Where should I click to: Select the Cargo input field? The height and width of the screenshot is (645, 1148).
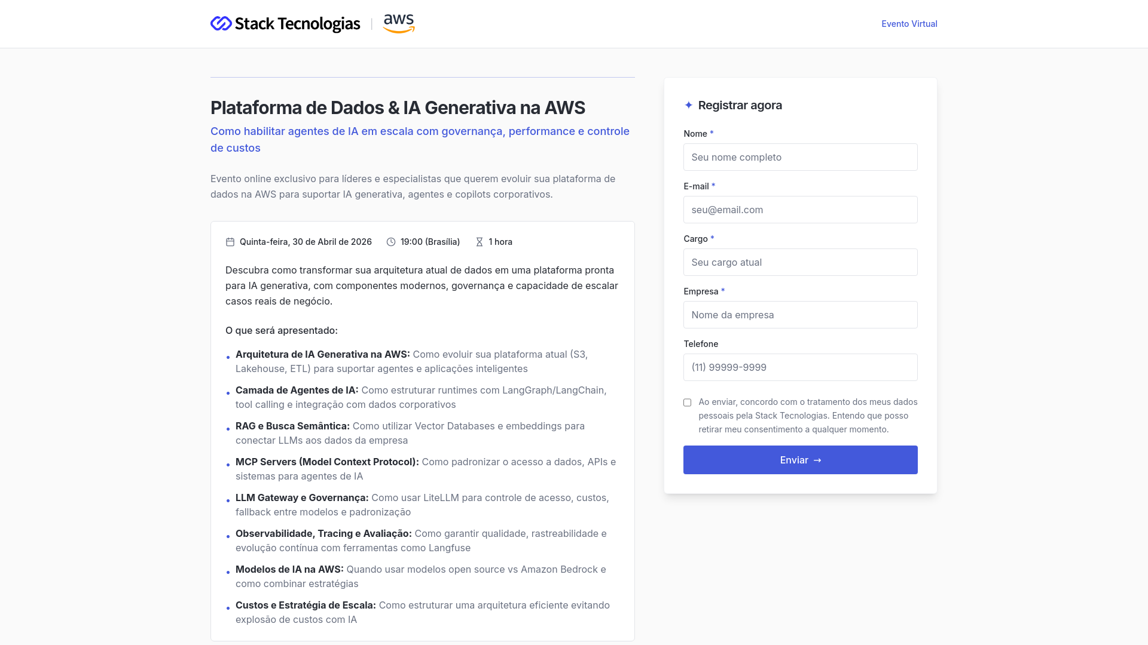pyautogui.click(x=801, y=262)
